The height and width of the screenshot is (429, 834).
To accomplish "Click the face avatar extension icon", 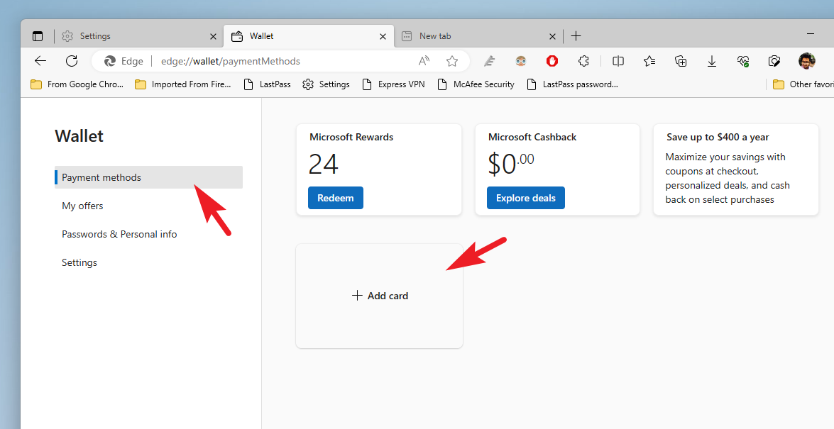I will point(521,61).
